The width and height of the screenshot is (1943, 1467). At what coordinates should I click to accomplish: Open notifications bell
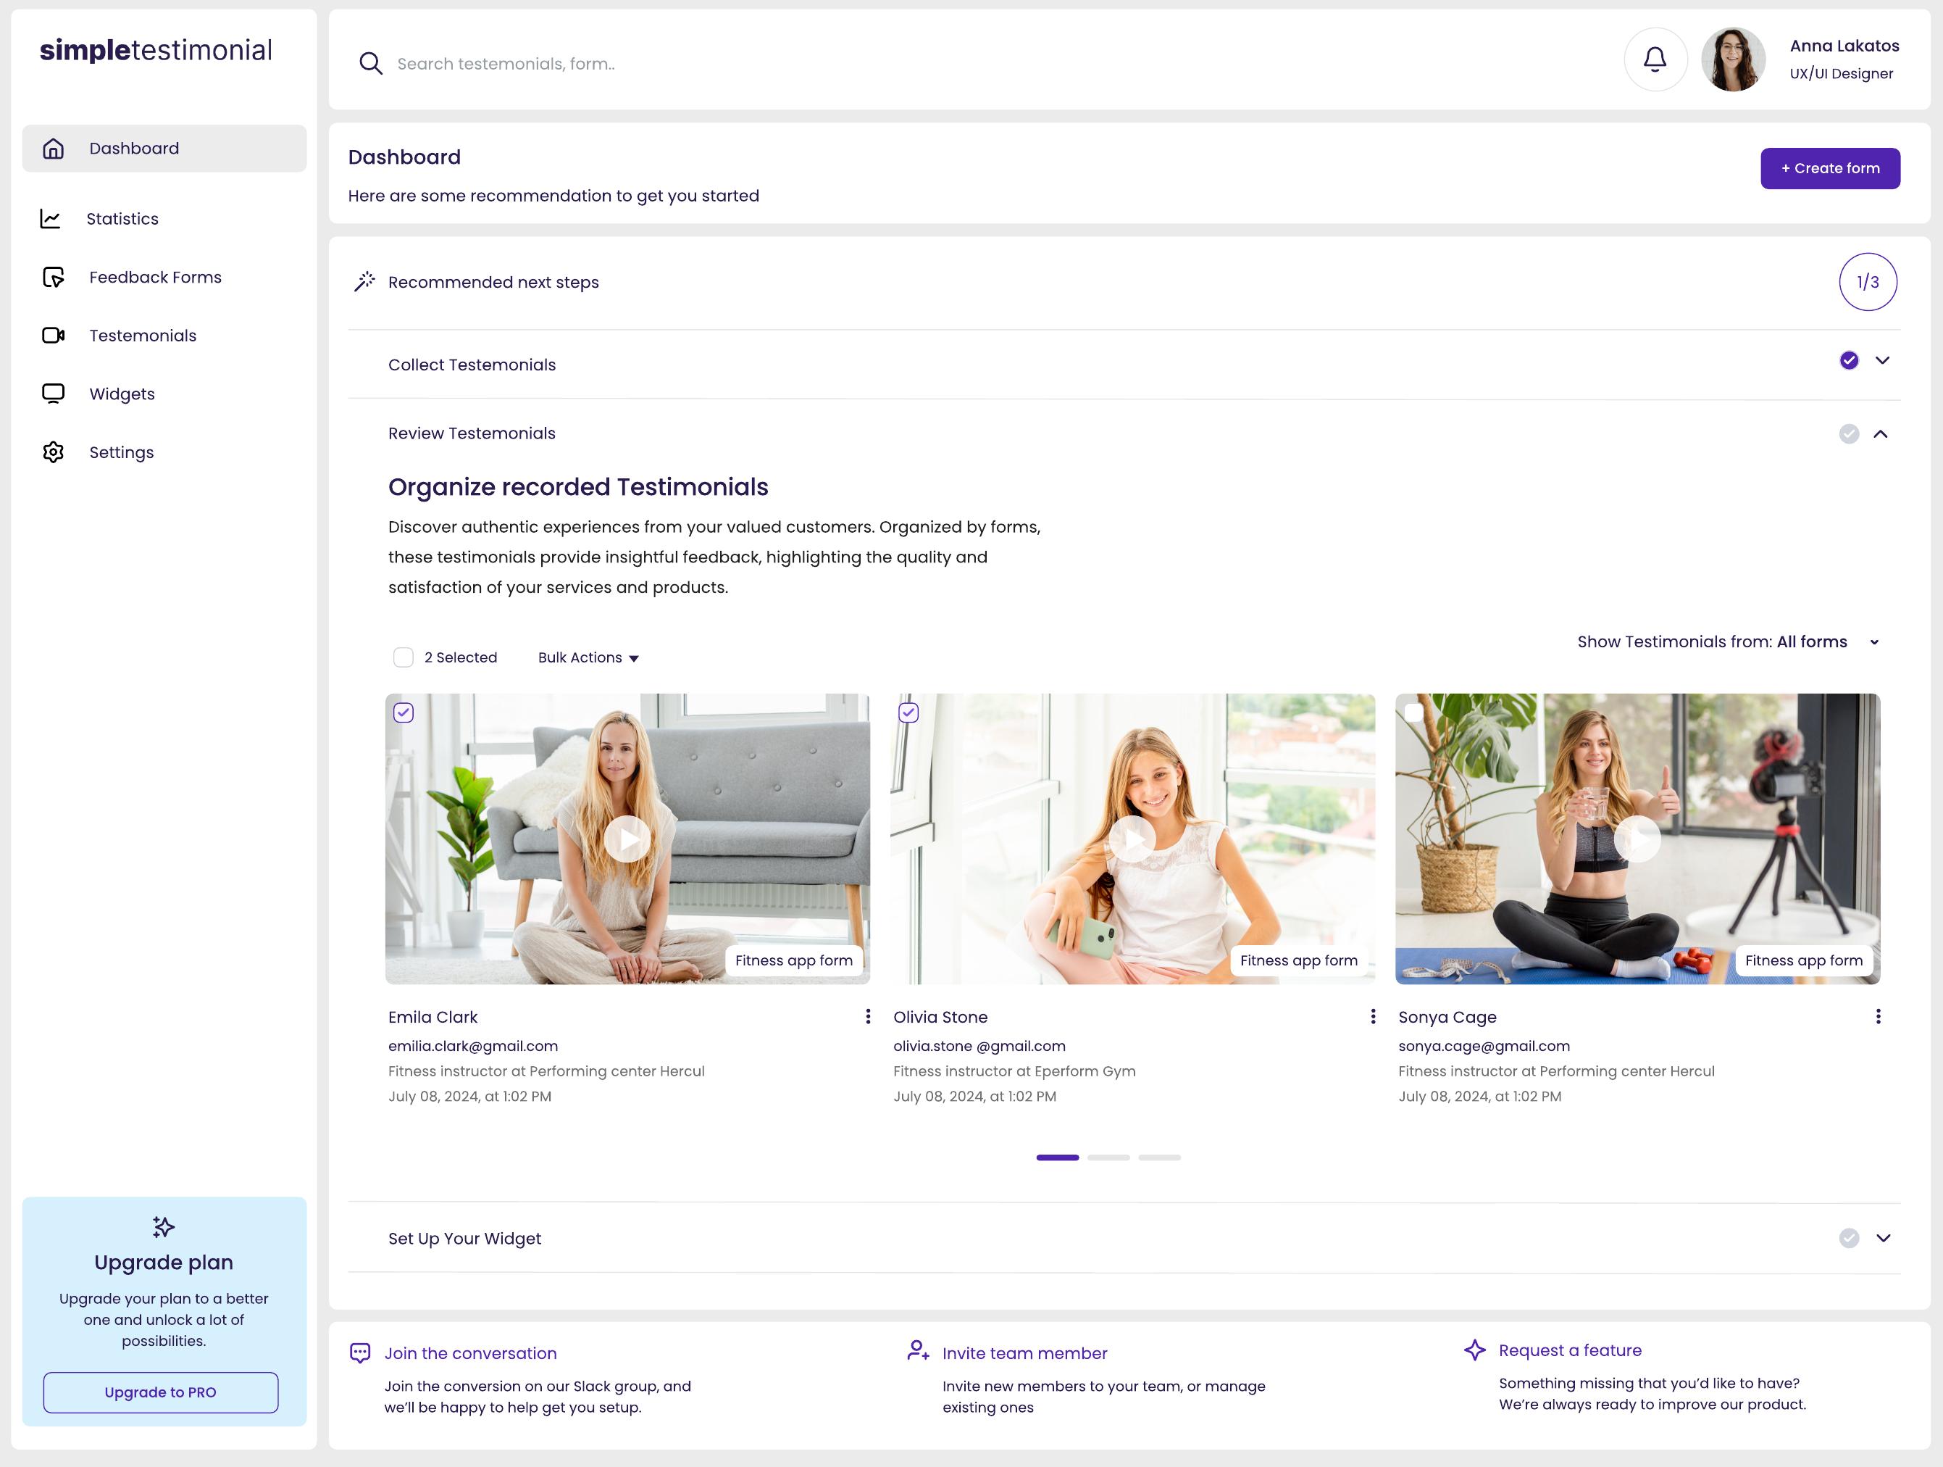tap(1655, 59)
